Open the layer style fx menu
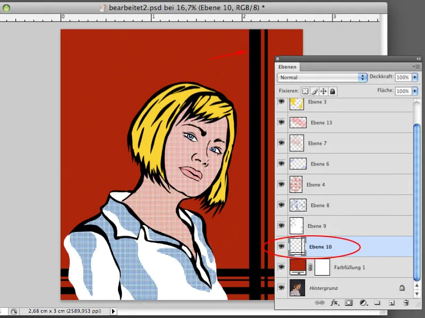The image size is (425, 318). [335, 303]
